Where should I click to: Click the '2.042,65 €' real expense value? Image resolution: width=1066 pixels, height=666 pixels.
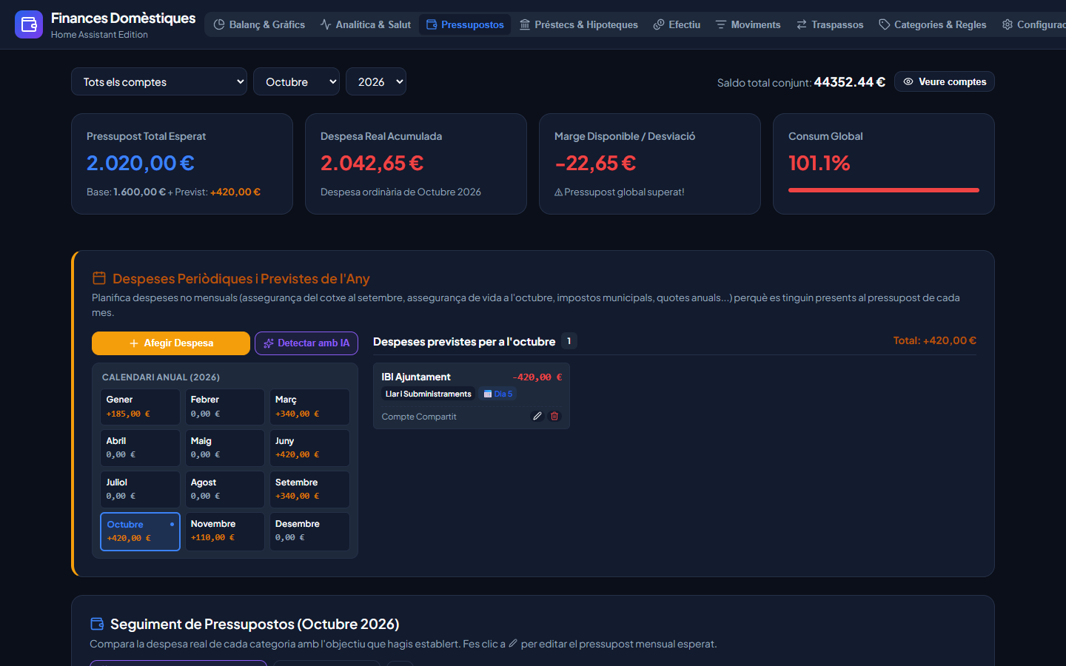pyautogui.click(x=372, y=163)
